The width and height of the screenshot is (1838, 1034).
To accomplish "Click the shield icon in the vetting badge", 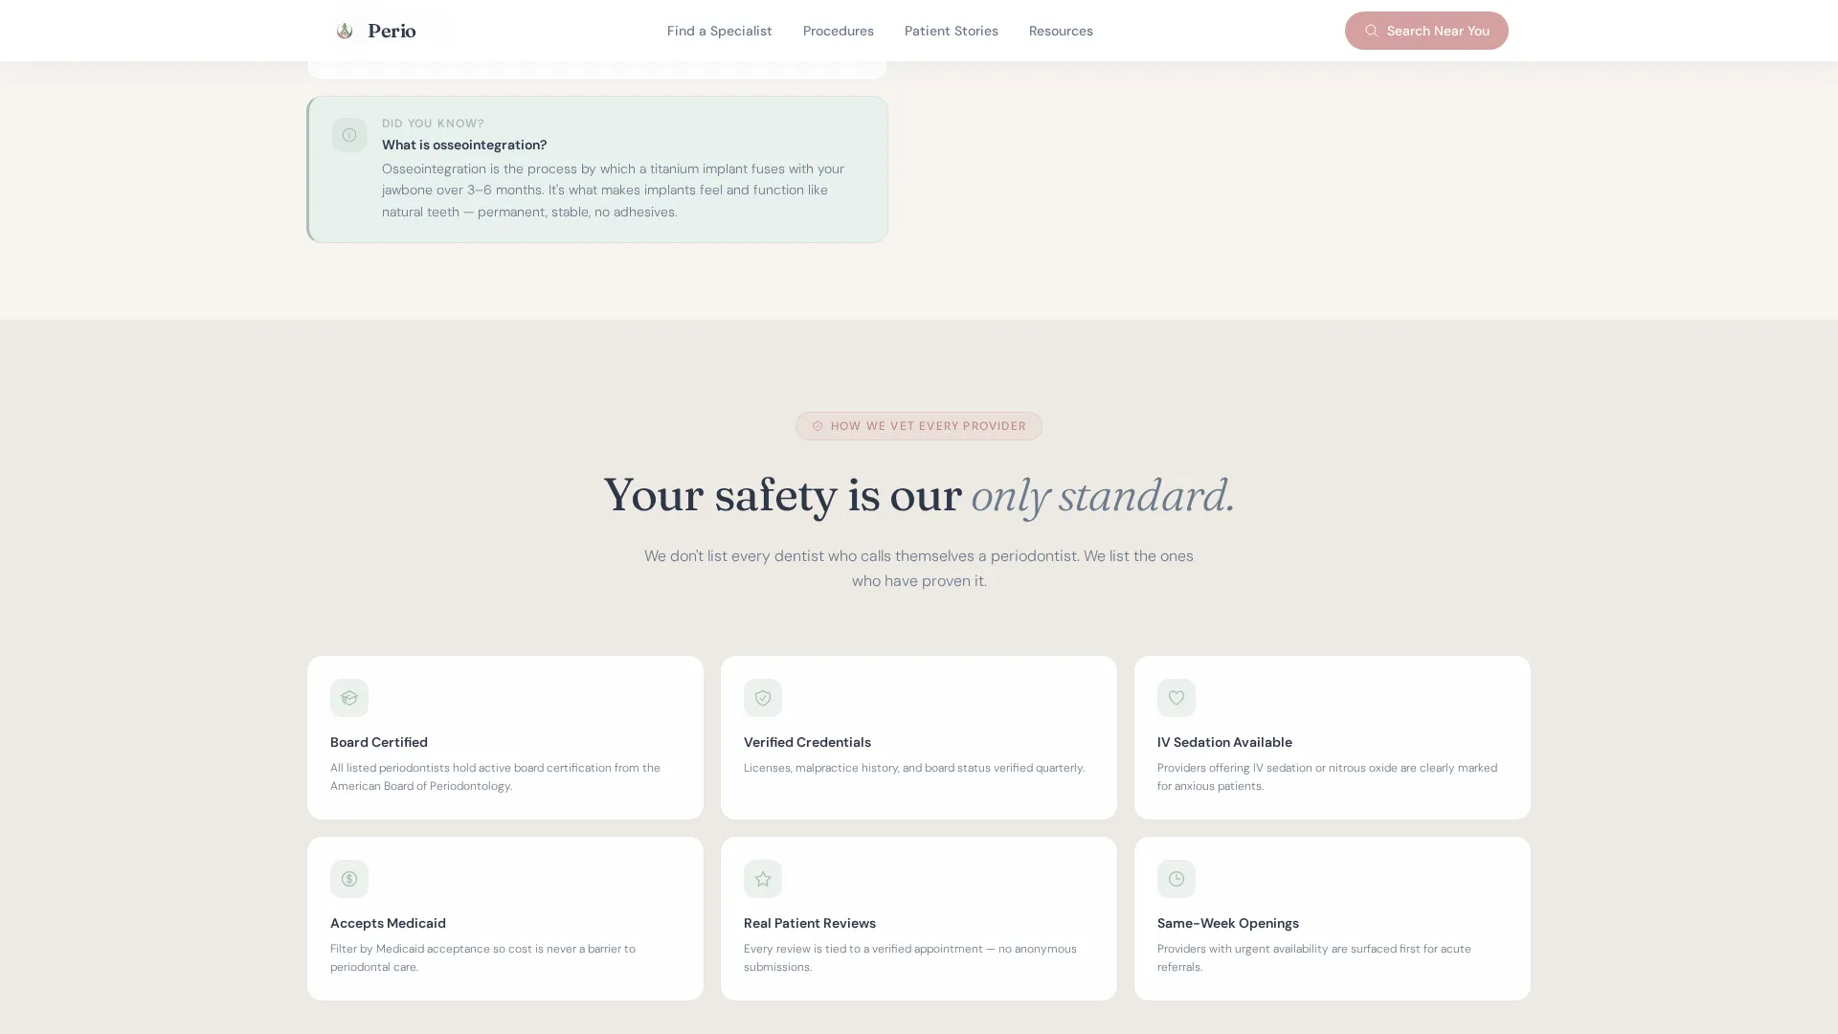I will 818,426.
